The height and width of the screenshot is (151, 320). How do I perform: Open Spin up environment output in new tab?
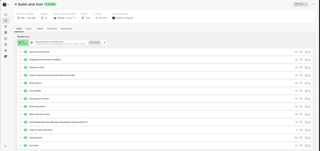point(306,52)
